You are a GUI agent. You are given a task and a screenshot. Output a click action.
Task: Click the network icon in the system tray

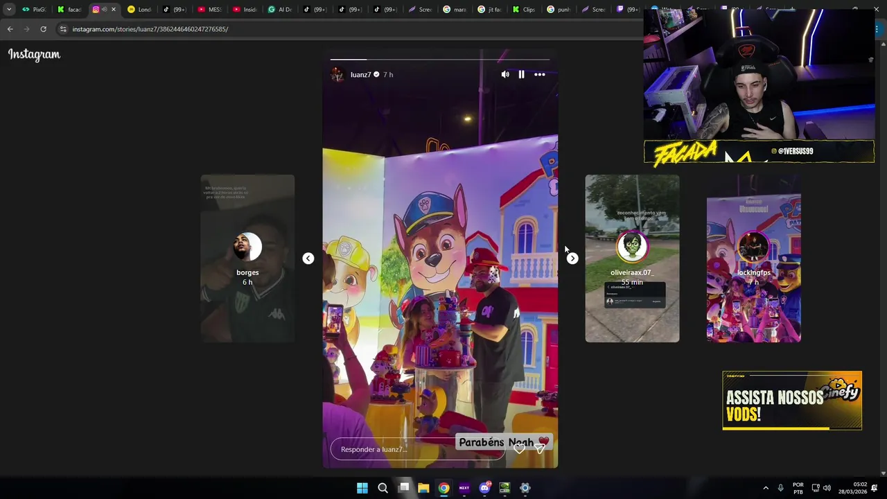816,488
